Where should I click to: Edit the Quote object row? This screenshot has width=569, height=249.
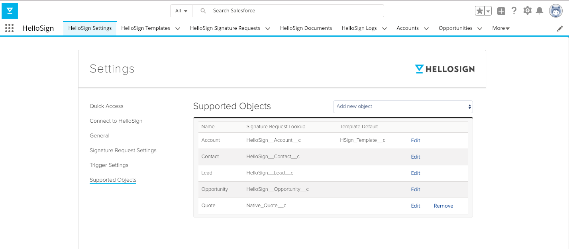tap(416, 206)
